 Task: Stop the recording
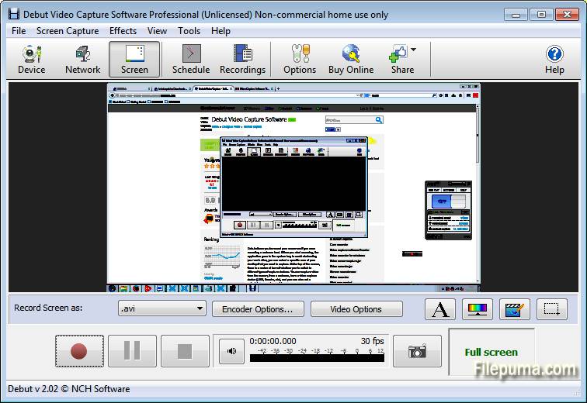coord(185,351)
